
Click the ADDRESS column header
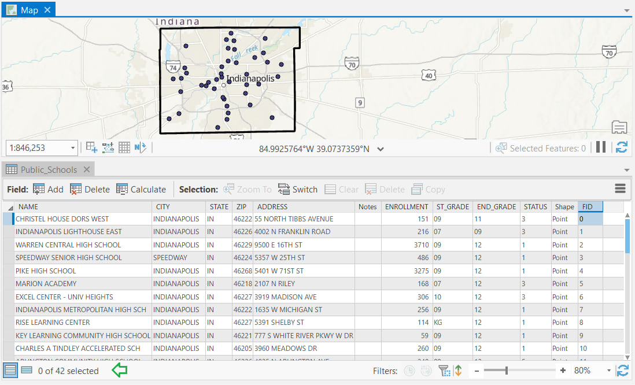point(304,207)
